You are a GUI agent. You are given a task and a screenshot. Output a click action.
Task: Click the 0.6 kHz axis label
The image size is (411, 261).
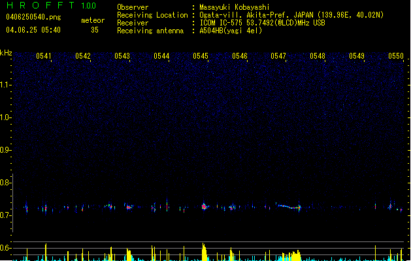point(5,248)
